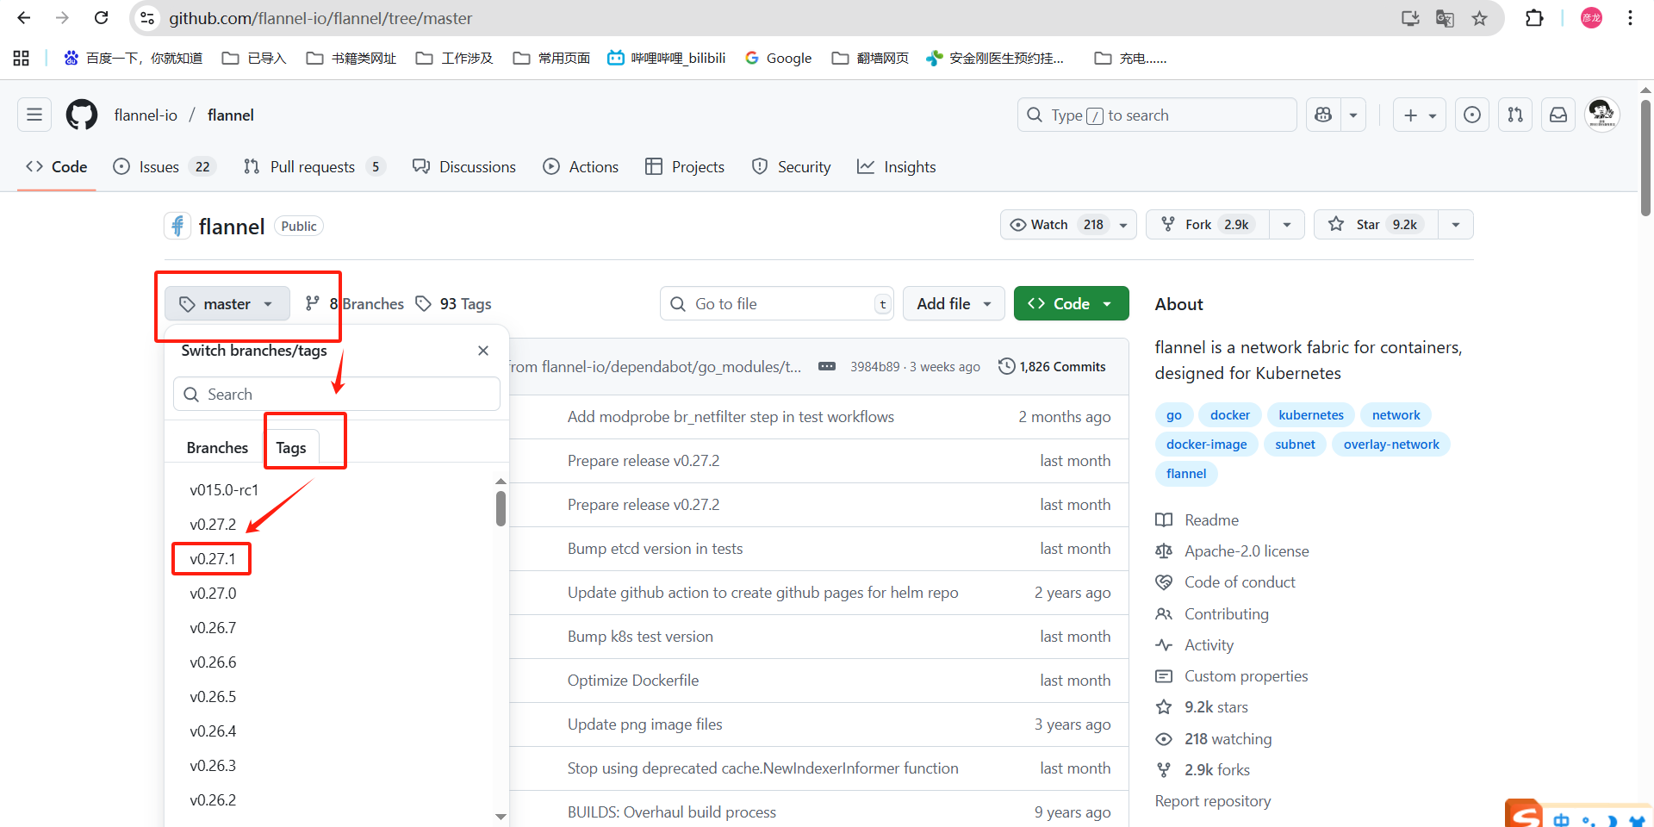
Task: Expand the Star lists dropdown arrow
Action: click(x=1456, y=225)
